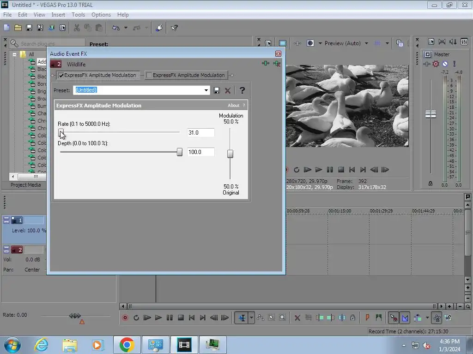Click the Master volume fader handle
The height and width of the screenshot is (354, 473).
431,114
